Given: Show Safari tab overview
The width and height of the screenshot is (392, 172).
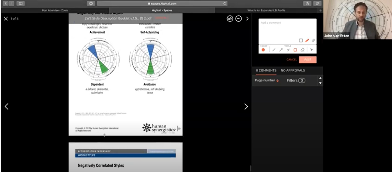Looking at the screenshot, I should coord(317,3).
